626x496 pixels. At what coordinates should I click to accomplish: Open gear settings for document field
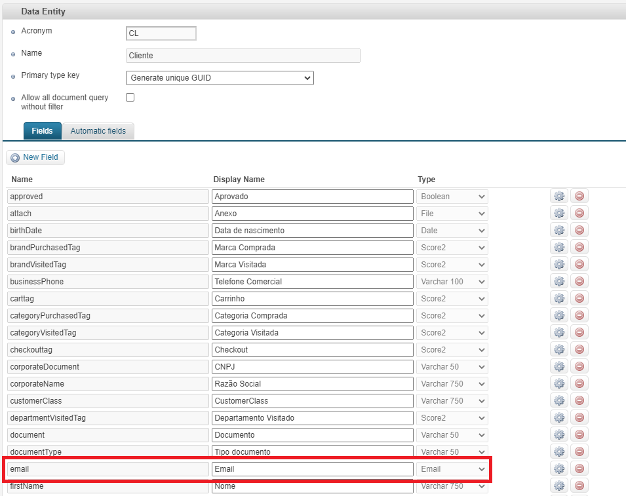tap(558, 434)
